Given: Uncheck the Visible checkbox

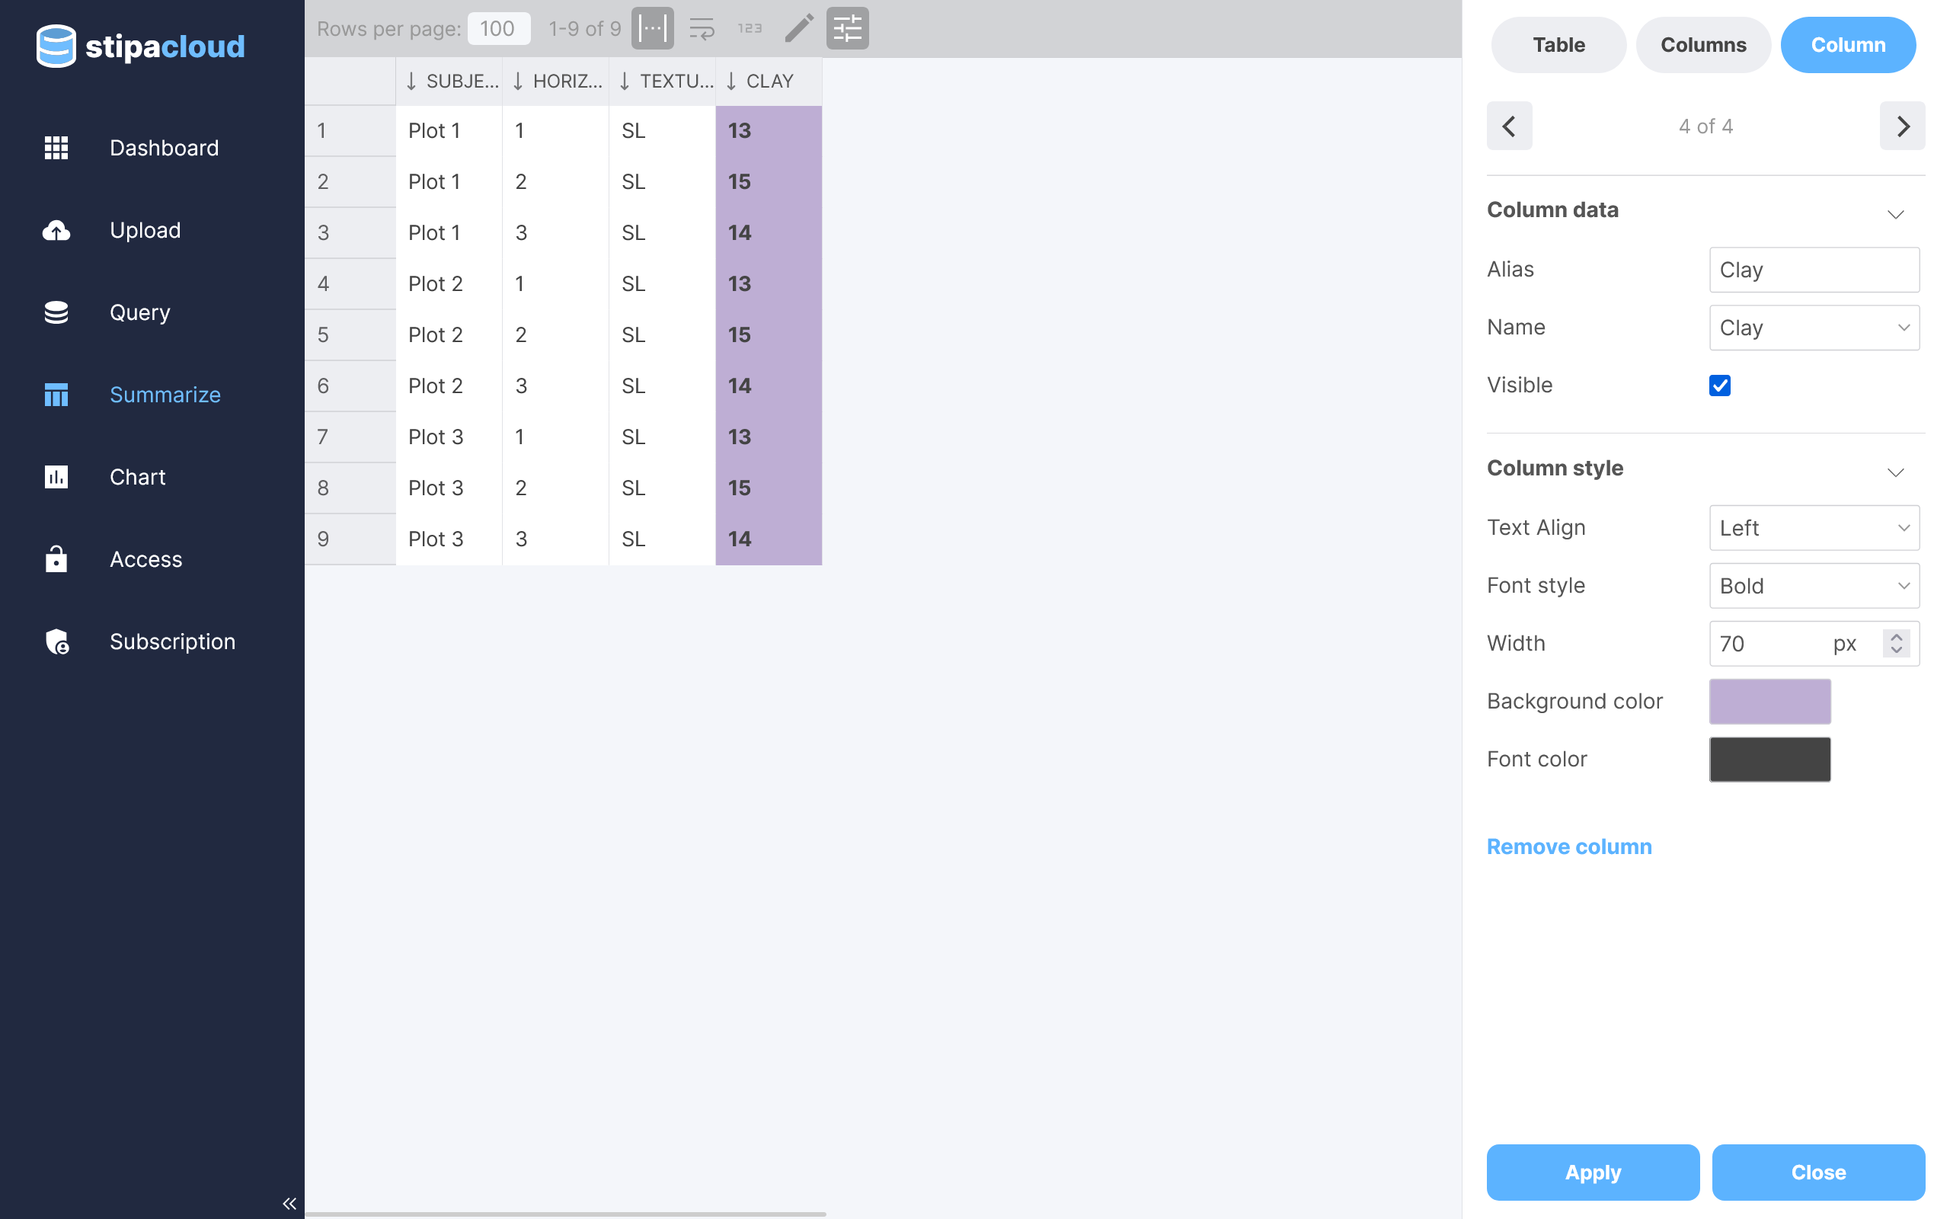Looking at the screenshot, I should coord(1719,386).
